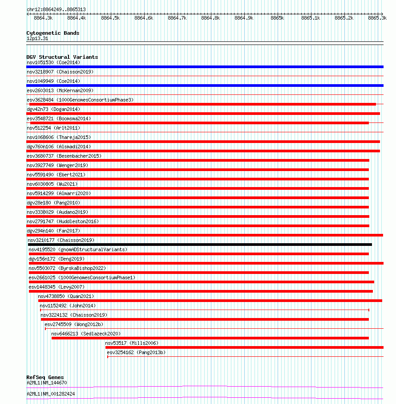Click the Cytogenetic Bands track title

tap(53, 33)
